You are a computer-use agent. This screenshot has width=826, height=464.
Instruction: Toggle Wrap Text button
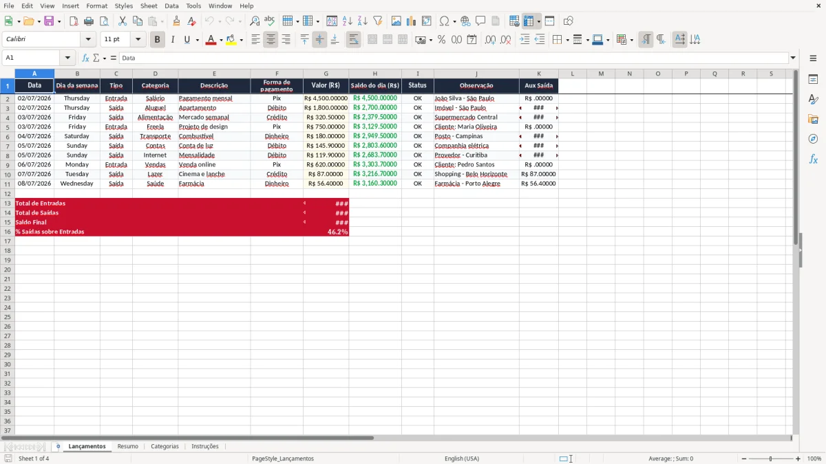click(353, 40)
